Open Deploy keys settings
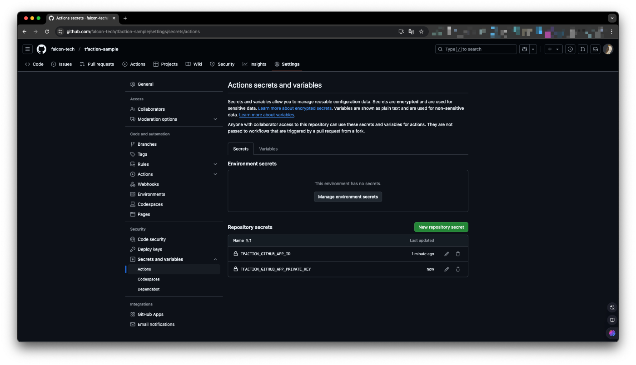This screenshot has width=636, height=365. [x=173, y=249]
